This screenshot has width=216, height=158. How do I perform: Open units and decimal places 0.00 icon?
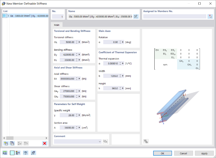coord(5,153)
